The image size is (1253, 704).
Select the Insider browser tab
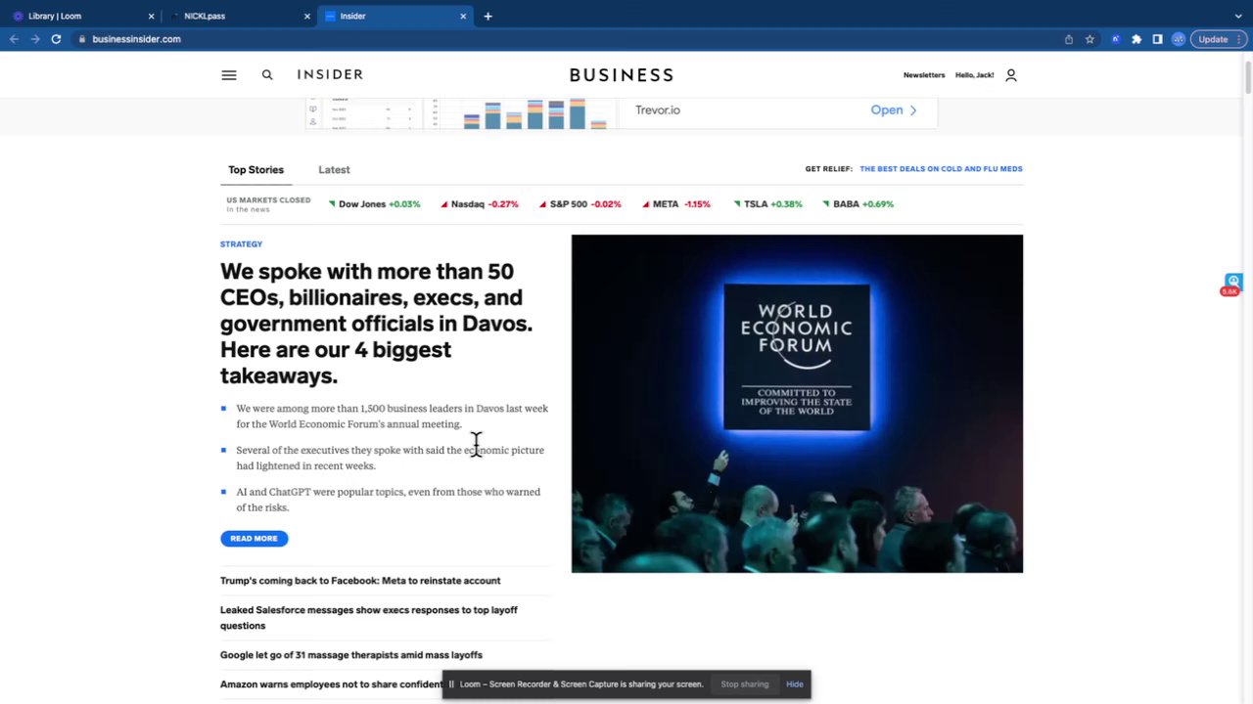click(x=395, y=16)
